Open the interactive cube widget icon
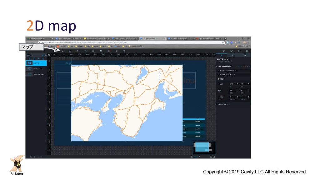This screenshot has width=320, height=180. [x=101, y=51]
